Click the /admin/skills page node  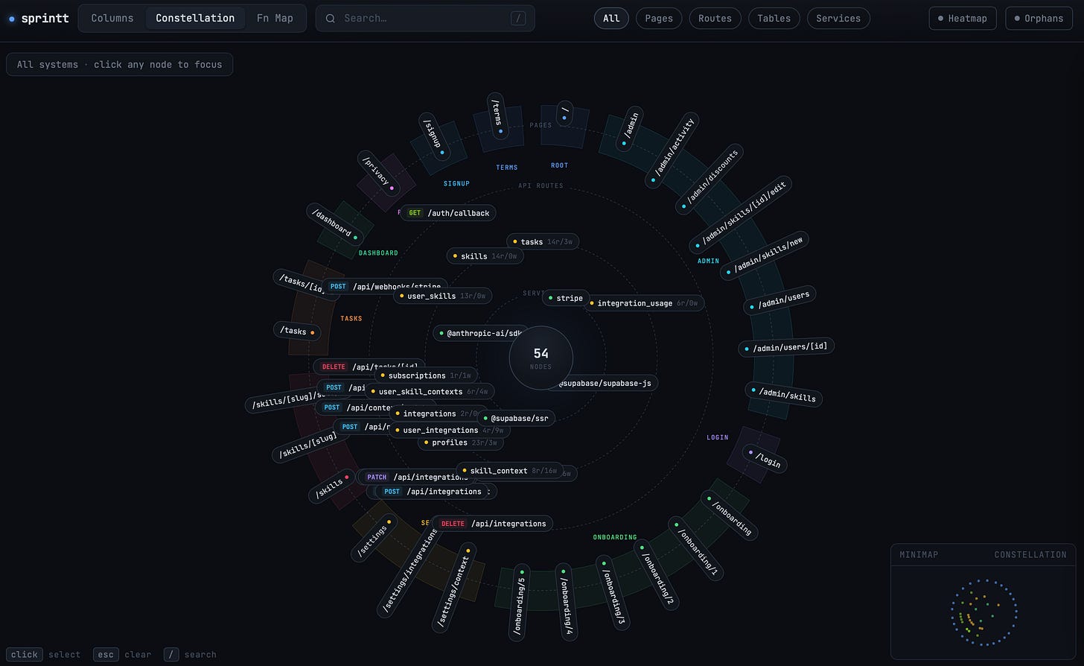tap(784, 393)
